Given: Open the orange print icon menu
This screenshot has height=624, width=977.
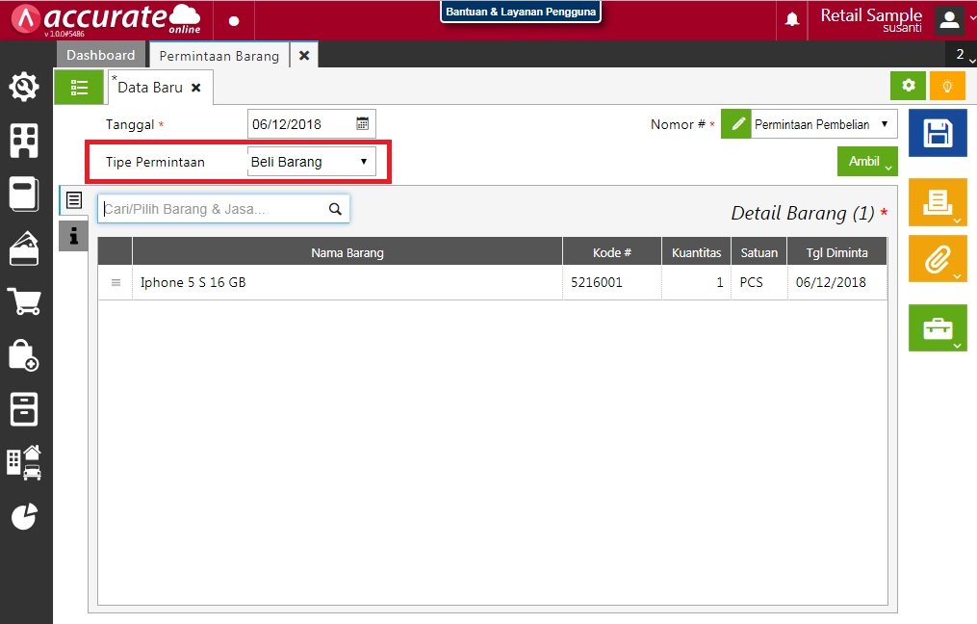Looking at the screenshot, I should click(937, 201).
